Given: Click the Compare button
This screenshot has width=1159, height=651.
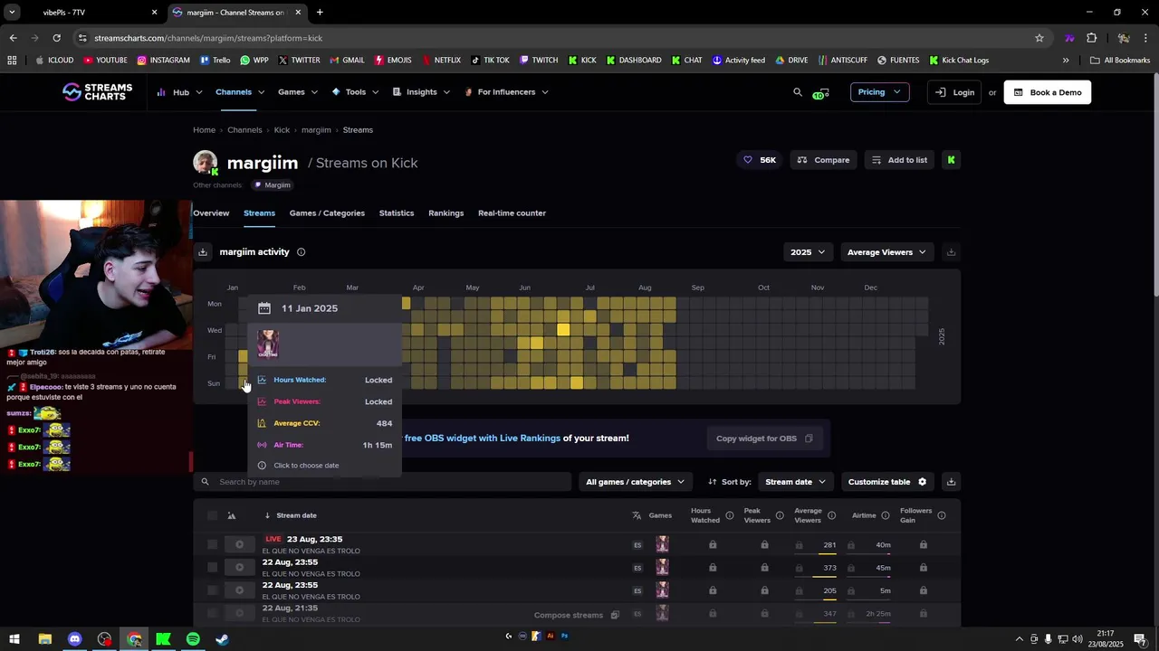Looking at the screenshot, I should pyautogui.click(x=823, y=160).
